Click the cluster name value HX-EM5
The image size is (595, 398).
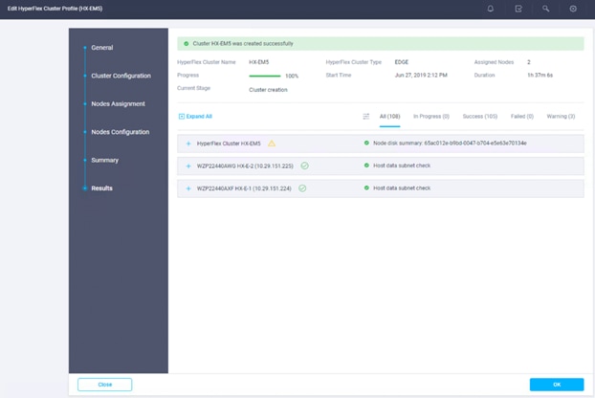pyautogui.click(x=259, y=62)
